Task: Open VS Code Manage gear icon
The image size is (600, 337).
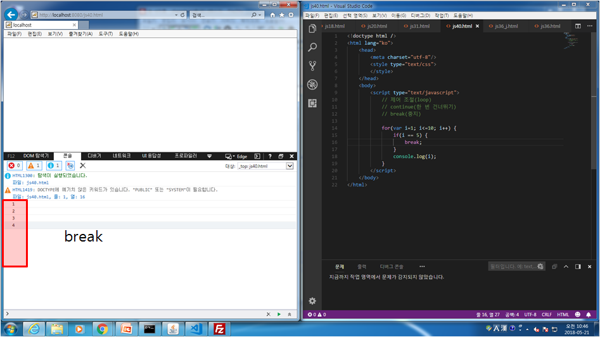Action: point(312,301)
